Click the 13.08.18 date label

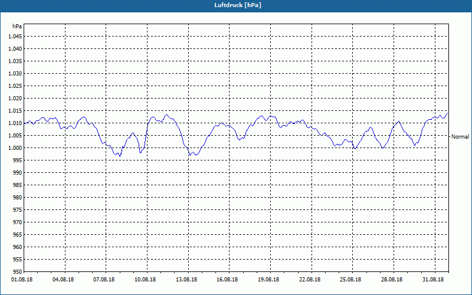186,279
